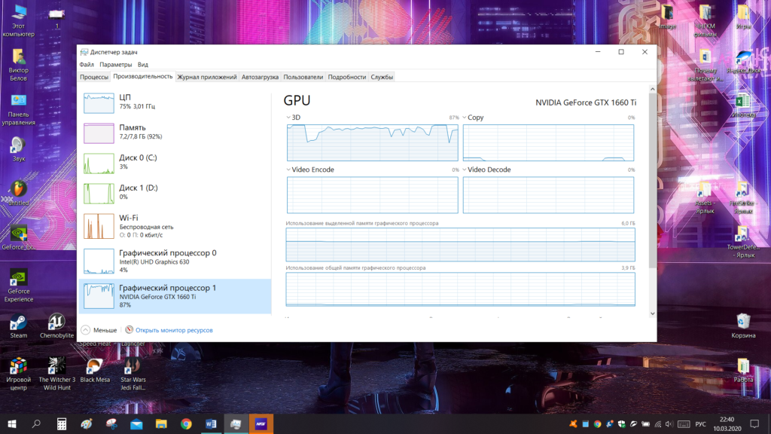Open Корзина recycle bin
This screenshot has width=771, height=434.
743,326
